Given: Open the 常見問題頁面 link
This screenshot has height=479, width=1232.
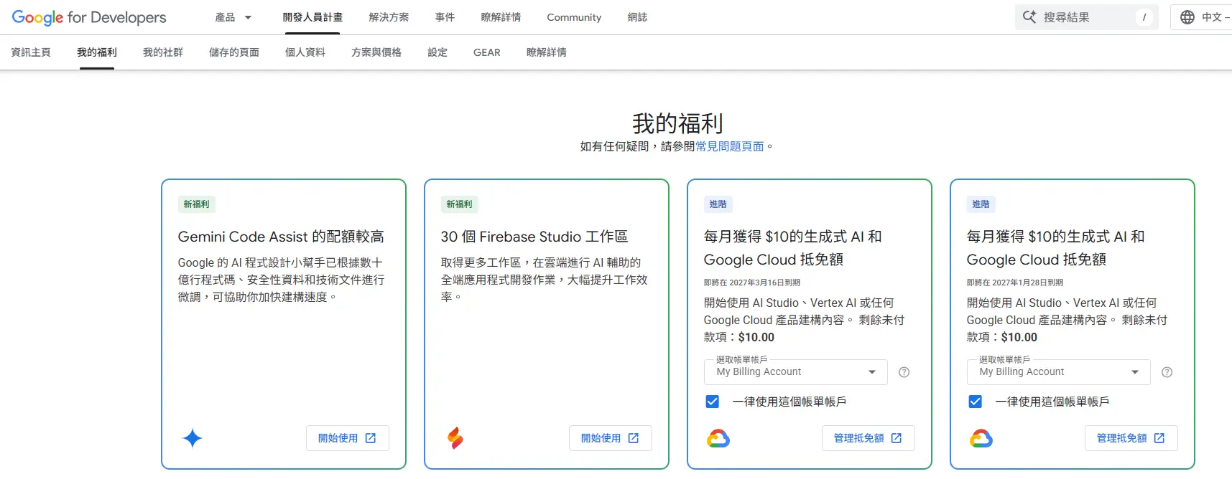Looking at the screenshot, I should coord(729,146).
